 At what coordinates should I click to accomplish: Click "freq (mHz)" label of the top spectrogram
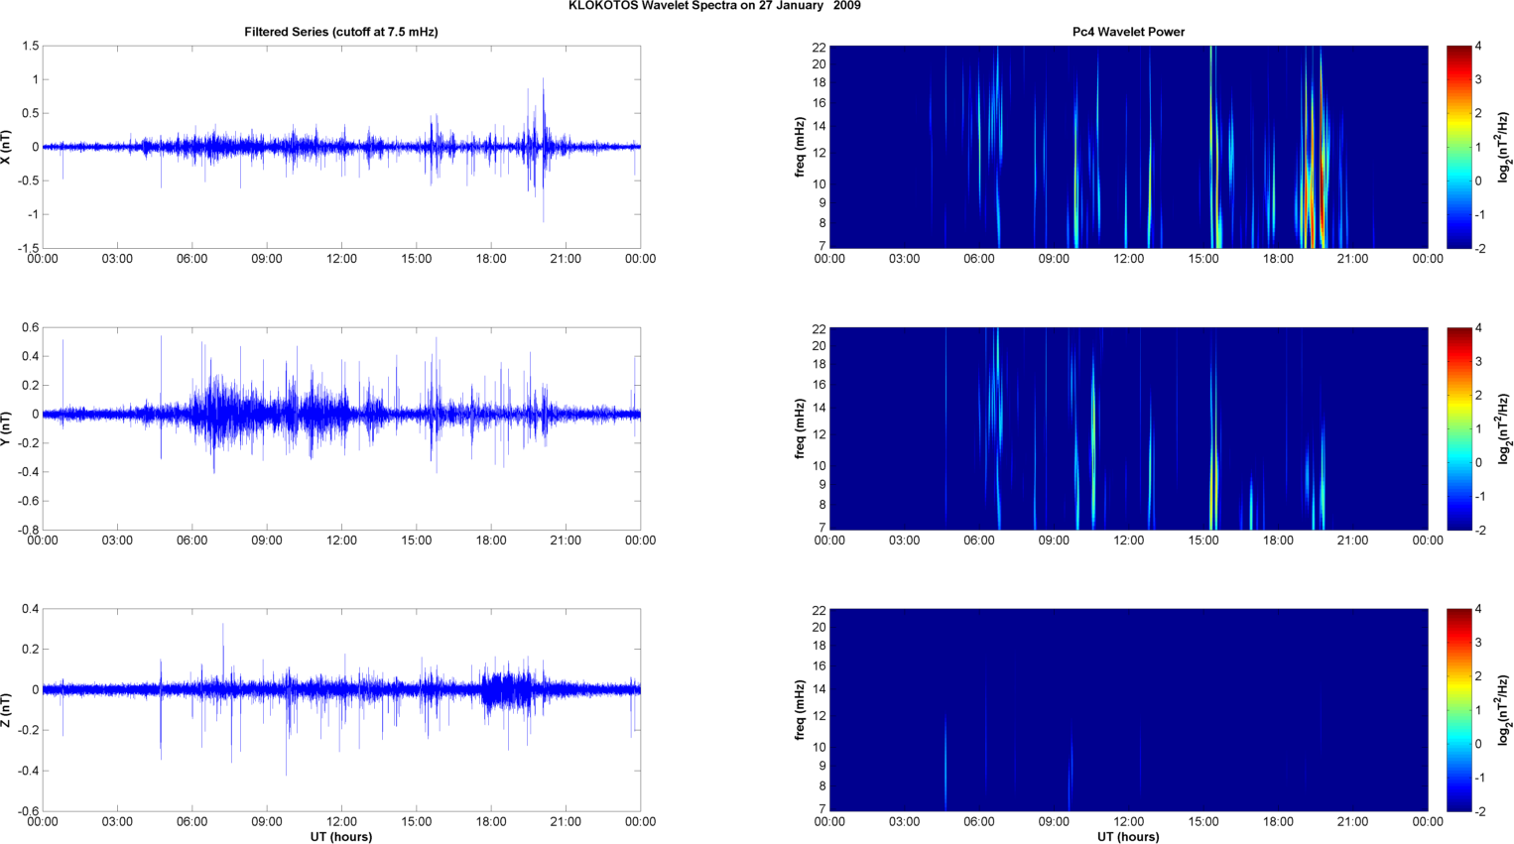point(800,147)
